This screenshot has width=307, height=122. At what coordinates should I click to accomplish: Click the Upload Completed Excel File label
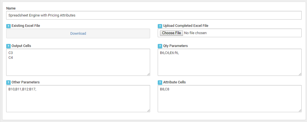(186, 26)
